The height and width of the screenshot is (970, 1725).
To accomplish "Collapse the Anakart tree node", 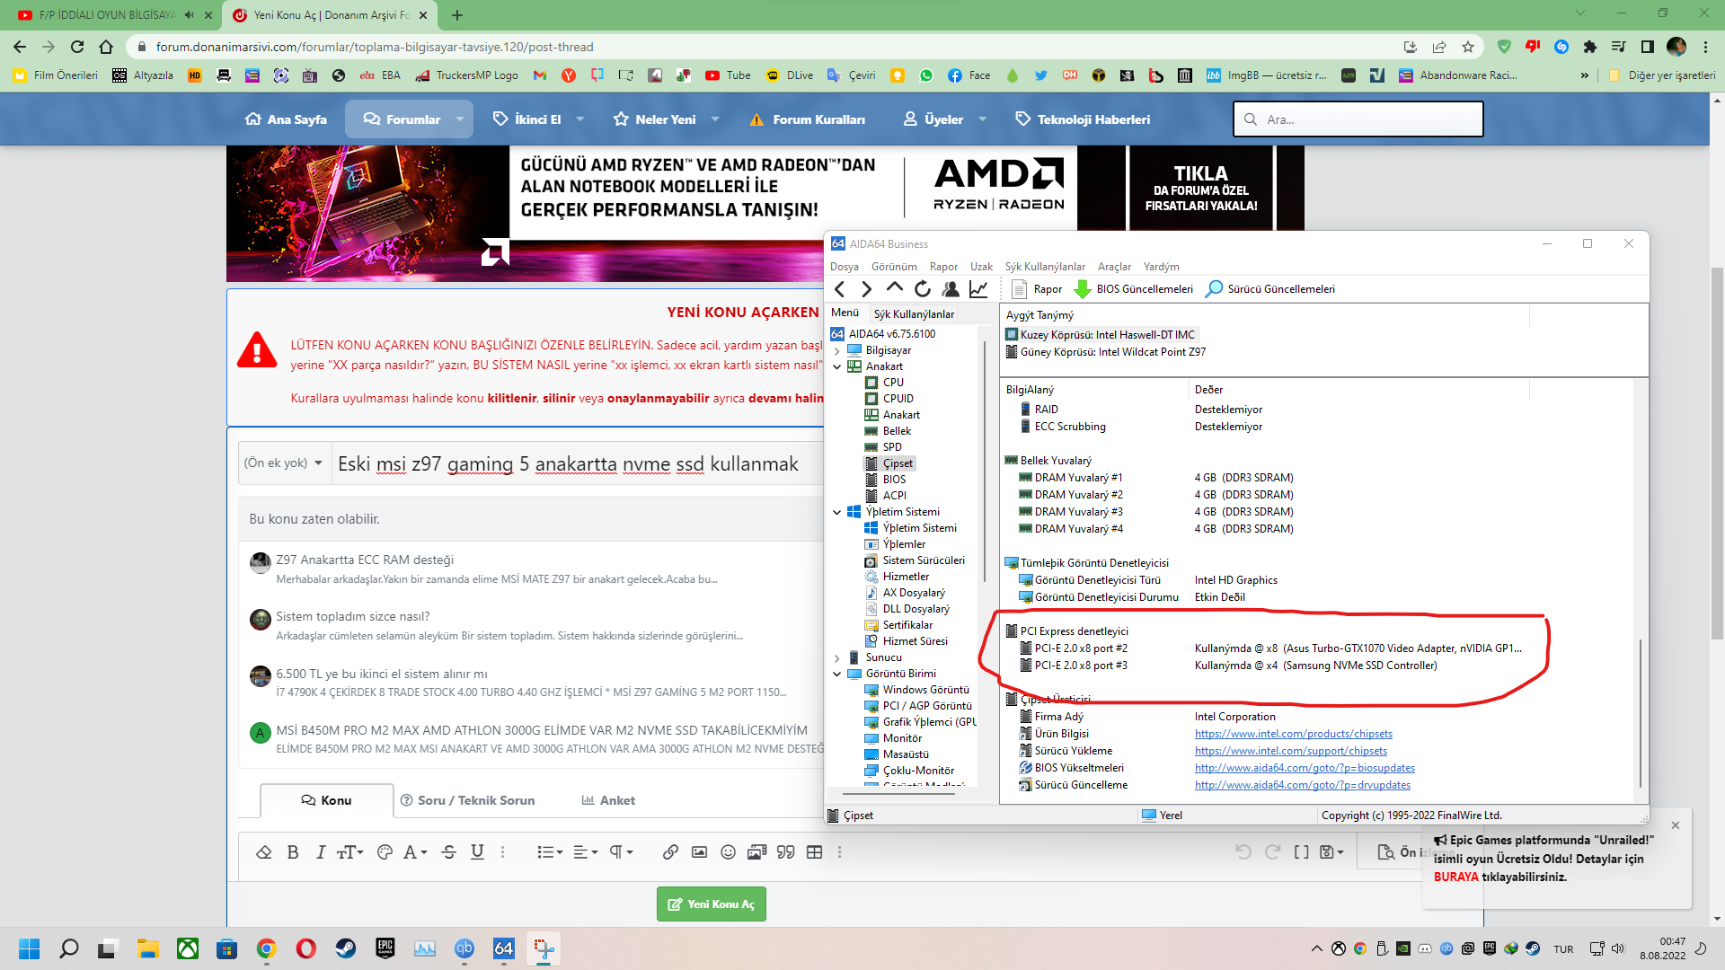I will [x=837, y=366].
